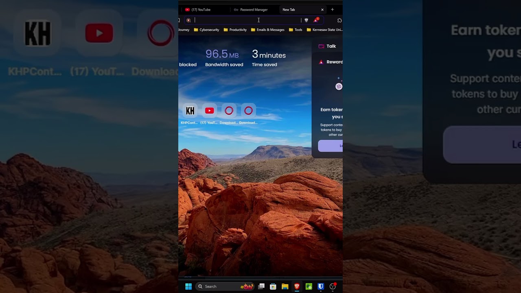This screenshot has width=521, height=293.
Task: Open the Emails & Messages bookmarks folder
Action: coord(267,30)
